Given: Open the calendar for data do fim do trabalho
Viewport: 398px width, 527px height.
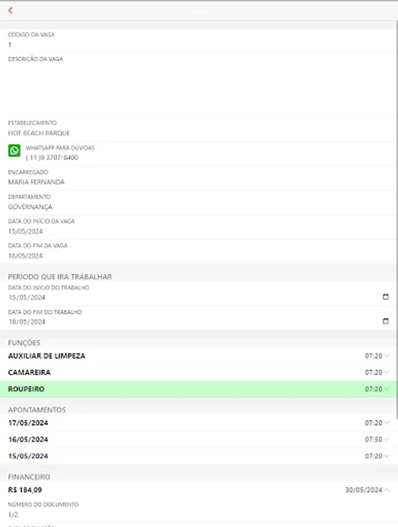Looking at the screenshot, I should [x=385, y=321].
